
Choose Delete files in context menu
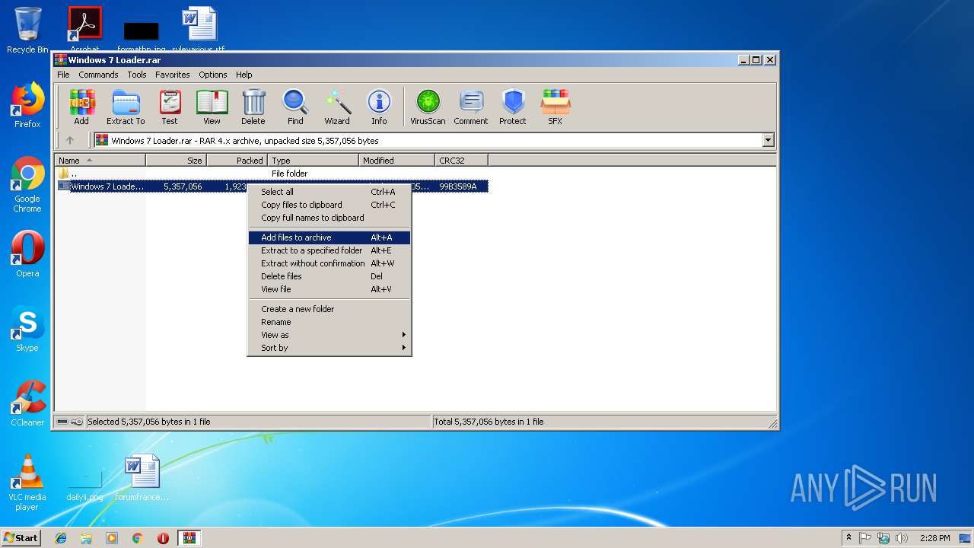point(329,276)
